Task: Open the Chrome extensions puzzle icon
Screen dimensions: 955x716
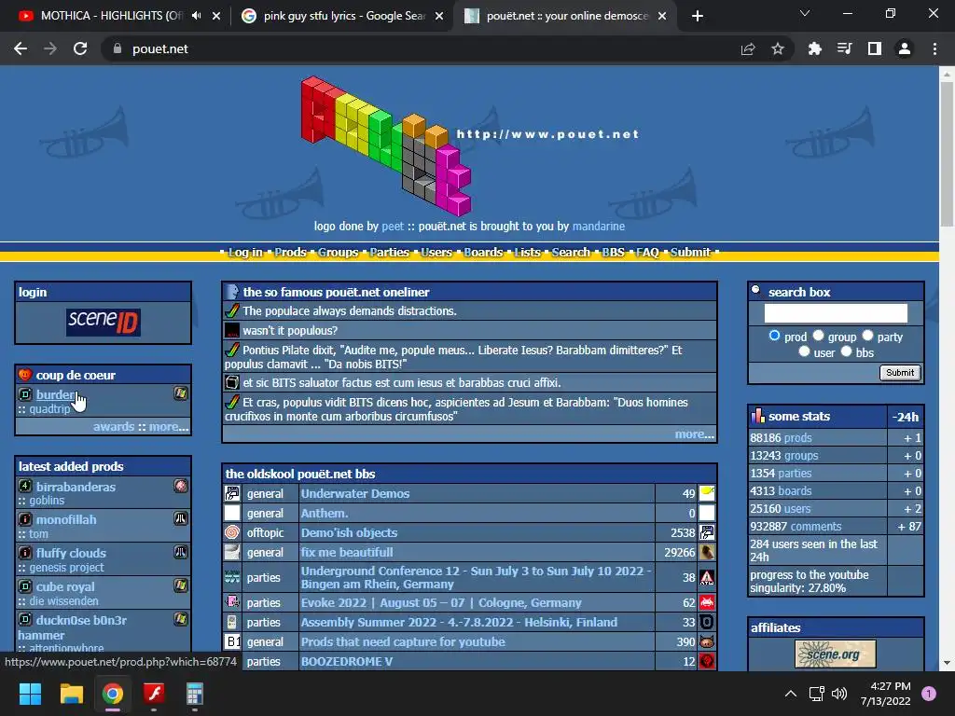Action: [x=814, y=48]
